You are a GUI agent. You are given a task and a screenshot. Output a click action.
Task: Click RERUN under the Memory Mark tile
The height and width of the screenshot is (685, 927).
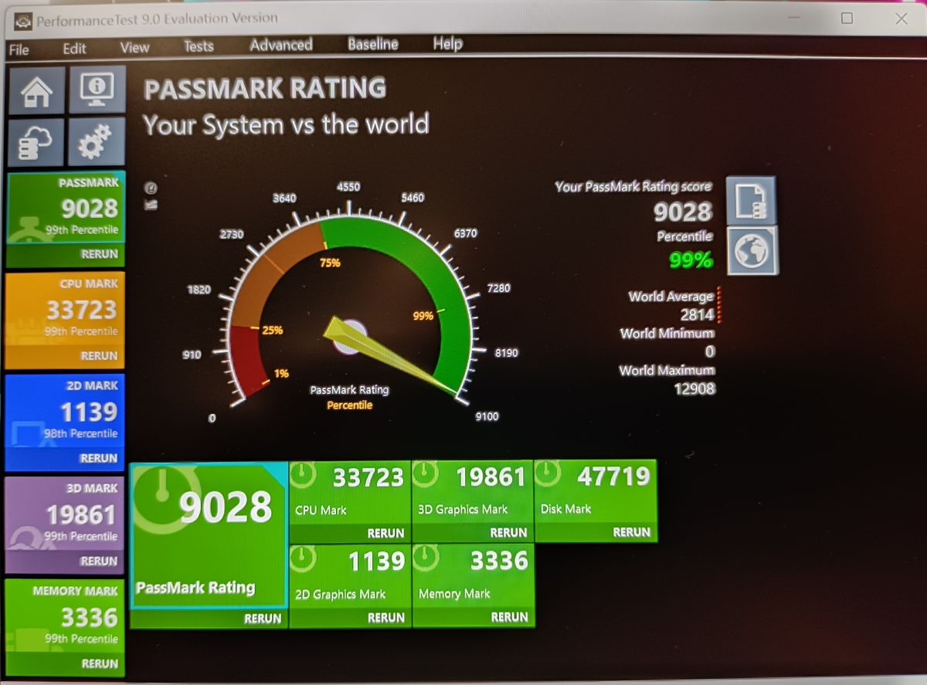tap(510, 617)
